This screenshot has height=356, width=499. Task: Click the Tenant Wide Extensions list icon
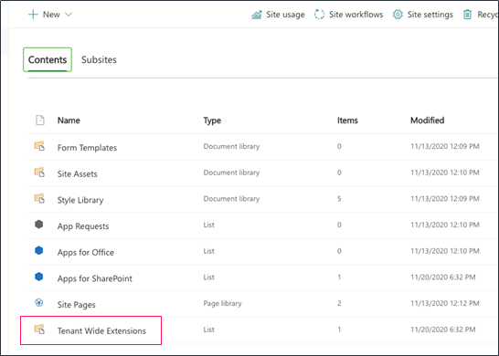(x=39, y=330)
